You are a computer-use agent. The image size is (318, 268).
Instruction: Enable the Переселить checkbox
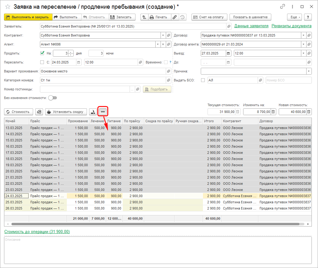click(x=42, y=62)
